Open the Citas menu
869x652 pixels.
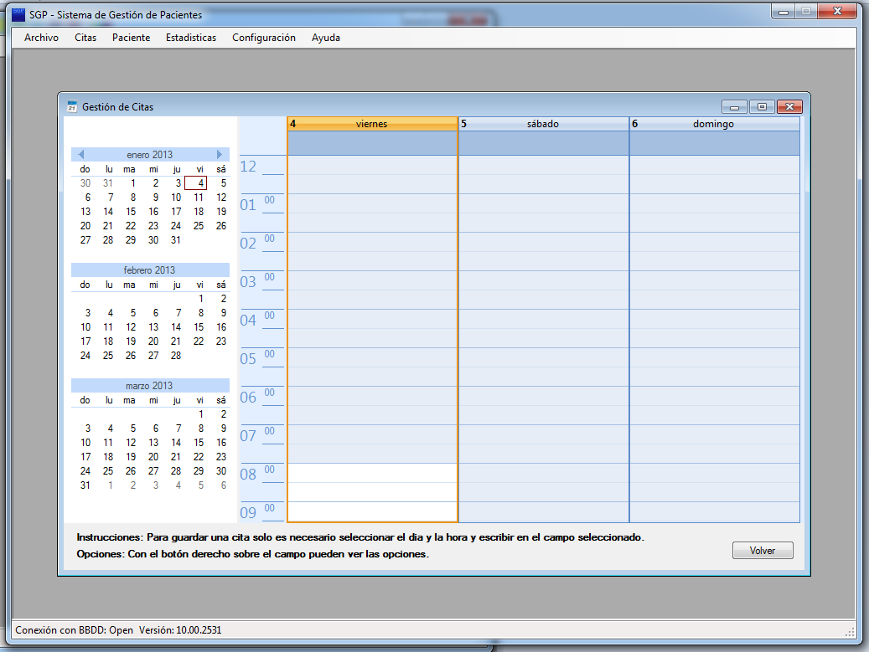coord(85,38)
